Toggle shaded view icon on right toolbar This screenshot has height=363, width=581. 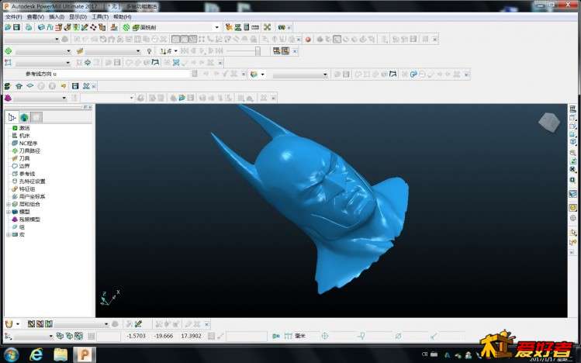(x=572, y=194)
